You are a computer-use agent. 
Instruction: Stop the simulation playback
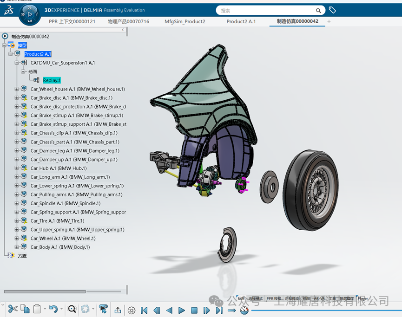click(194, 311)
